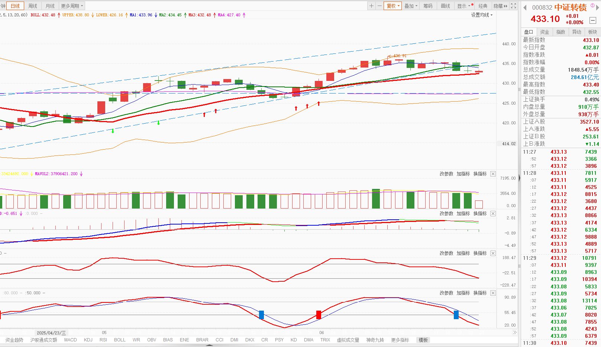
Task: Select MACD indicator
Action: point(71,340)
